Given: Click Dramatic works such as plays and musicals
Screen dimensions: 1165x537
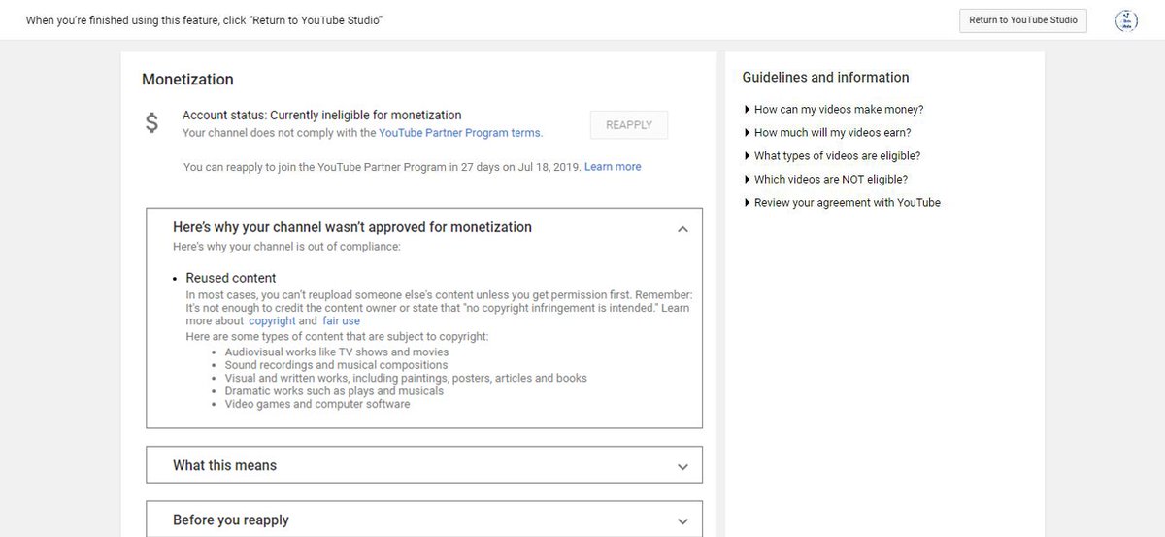Looking at the screenshot, I should pos(334,391).
